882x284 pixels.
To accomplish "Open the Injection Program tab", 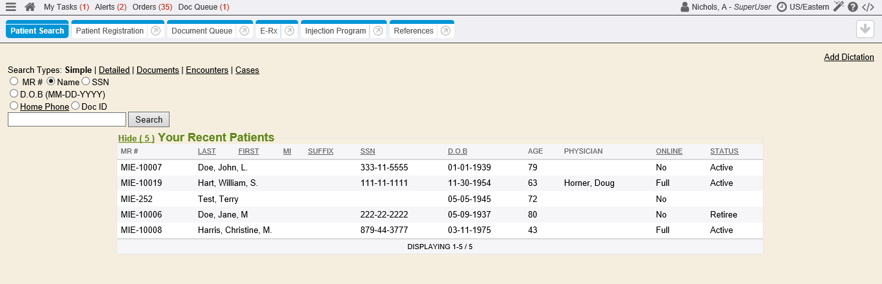I will click(335, 31).
